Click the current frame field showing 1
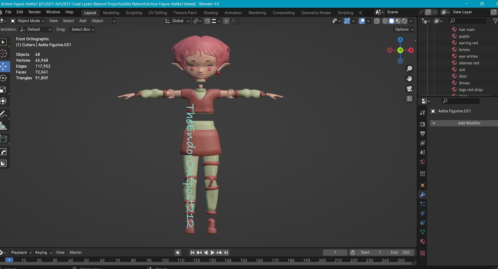 pos(335,252)
